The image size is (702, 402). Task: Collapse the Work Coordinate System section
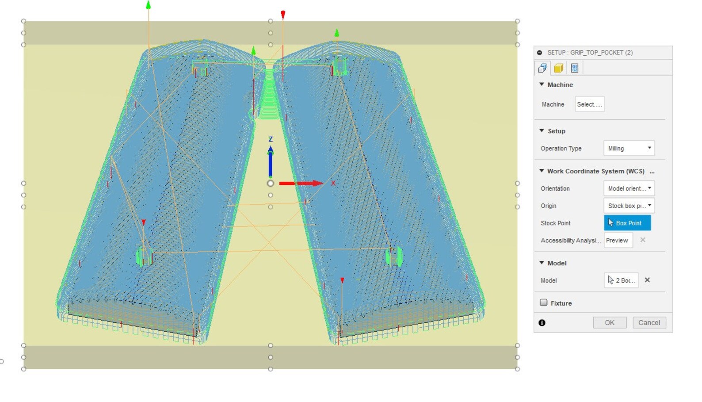(x=542, y=171)
